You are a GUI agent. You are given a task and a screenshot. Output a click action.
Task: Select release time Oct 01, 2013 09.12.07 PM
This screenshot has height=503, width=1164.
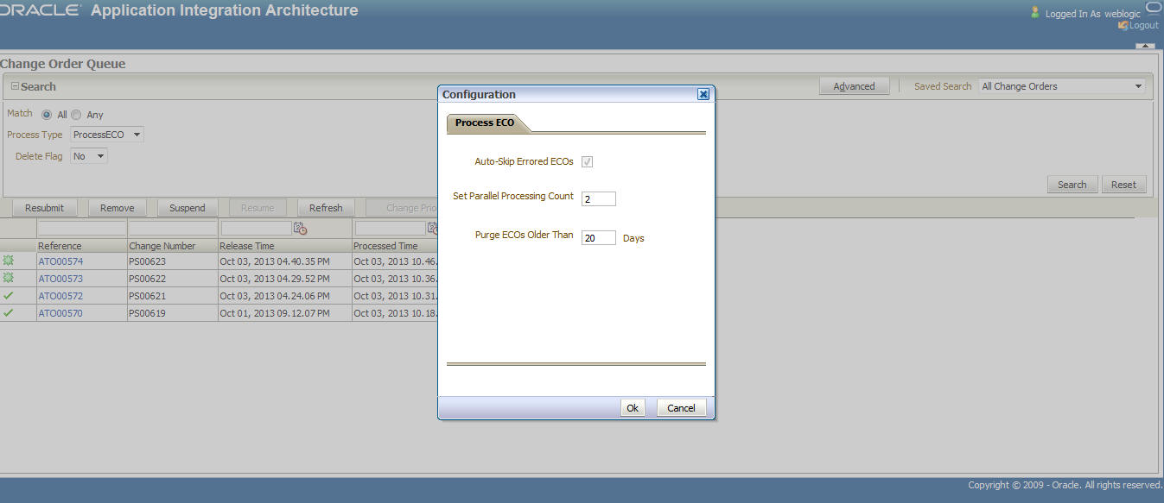tap(275, 313)
